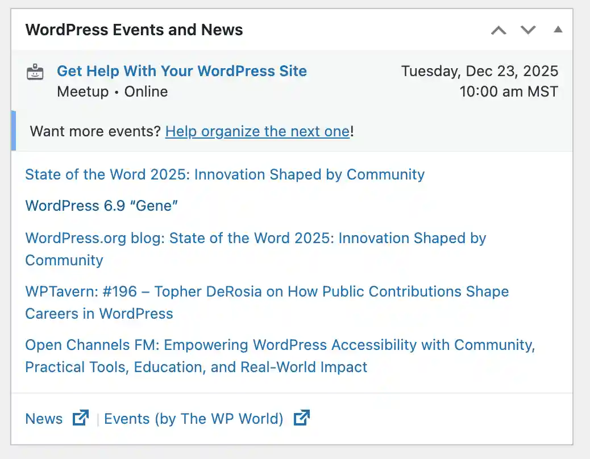Click the meetup calendar icon
Screen dimensions: 590x459
(35, 72)
